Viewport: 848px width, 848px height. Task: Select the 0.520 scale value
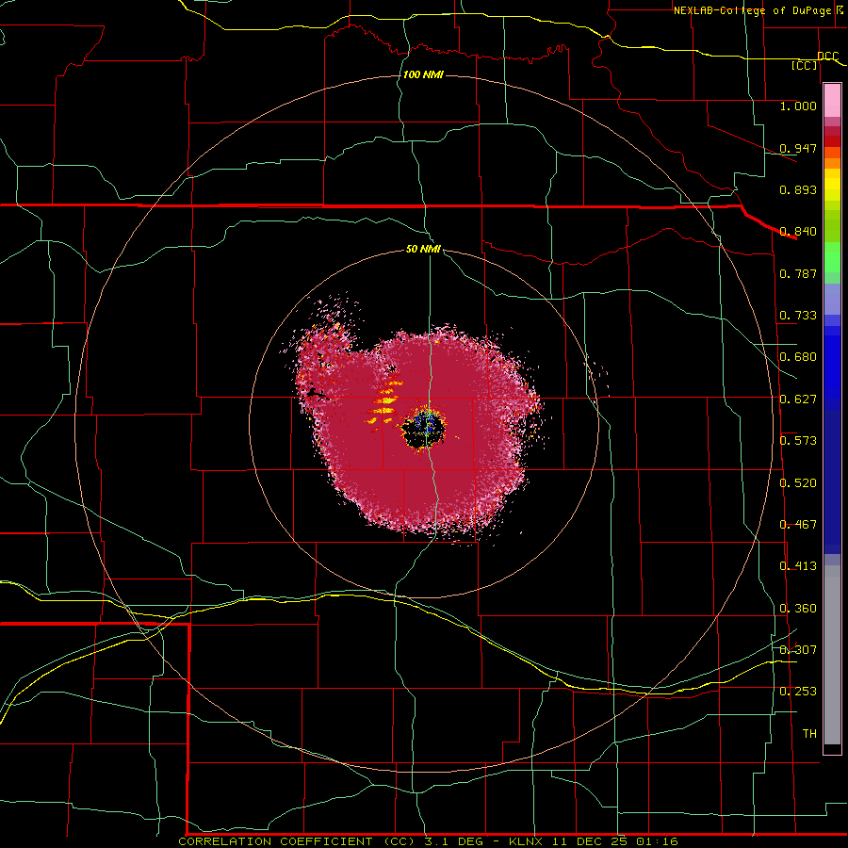click(x=798, y=483)
